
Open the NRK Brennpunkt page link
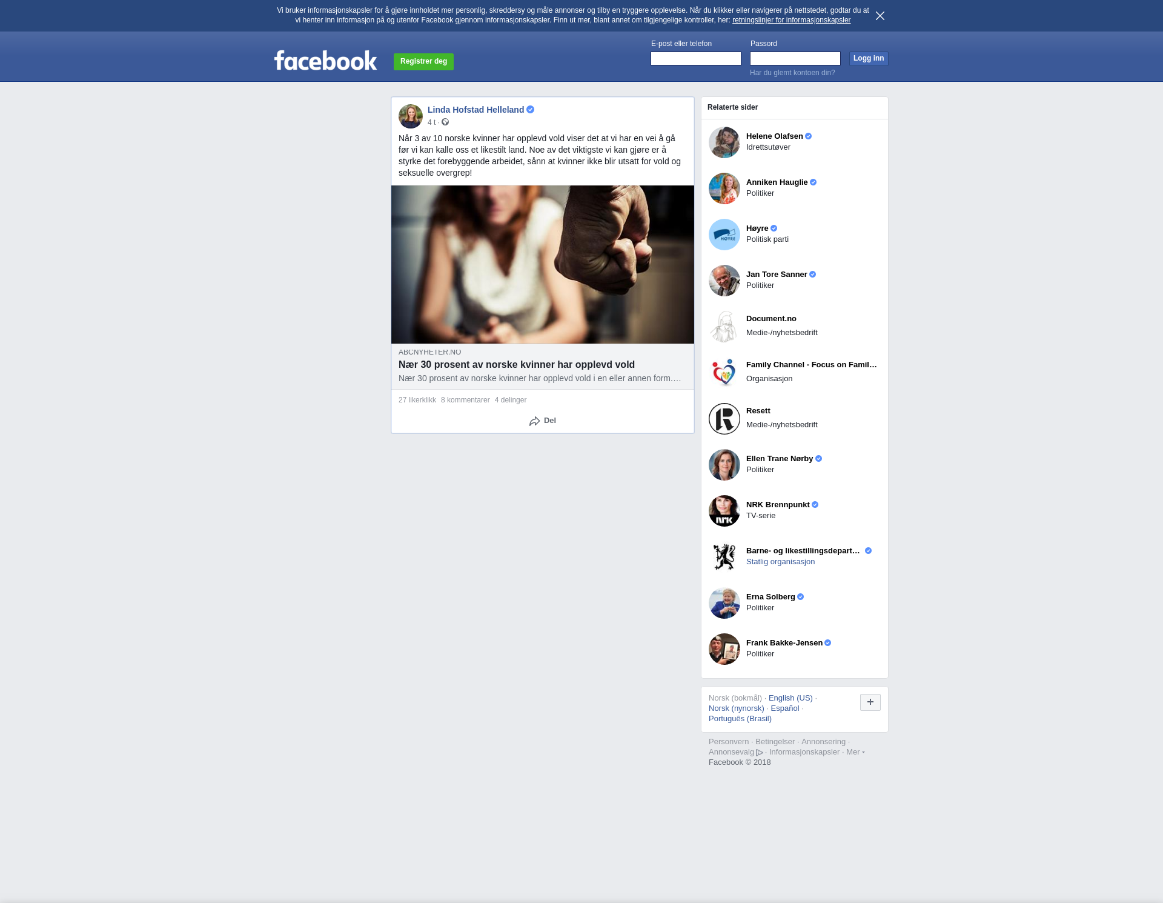tap(778, 505)
